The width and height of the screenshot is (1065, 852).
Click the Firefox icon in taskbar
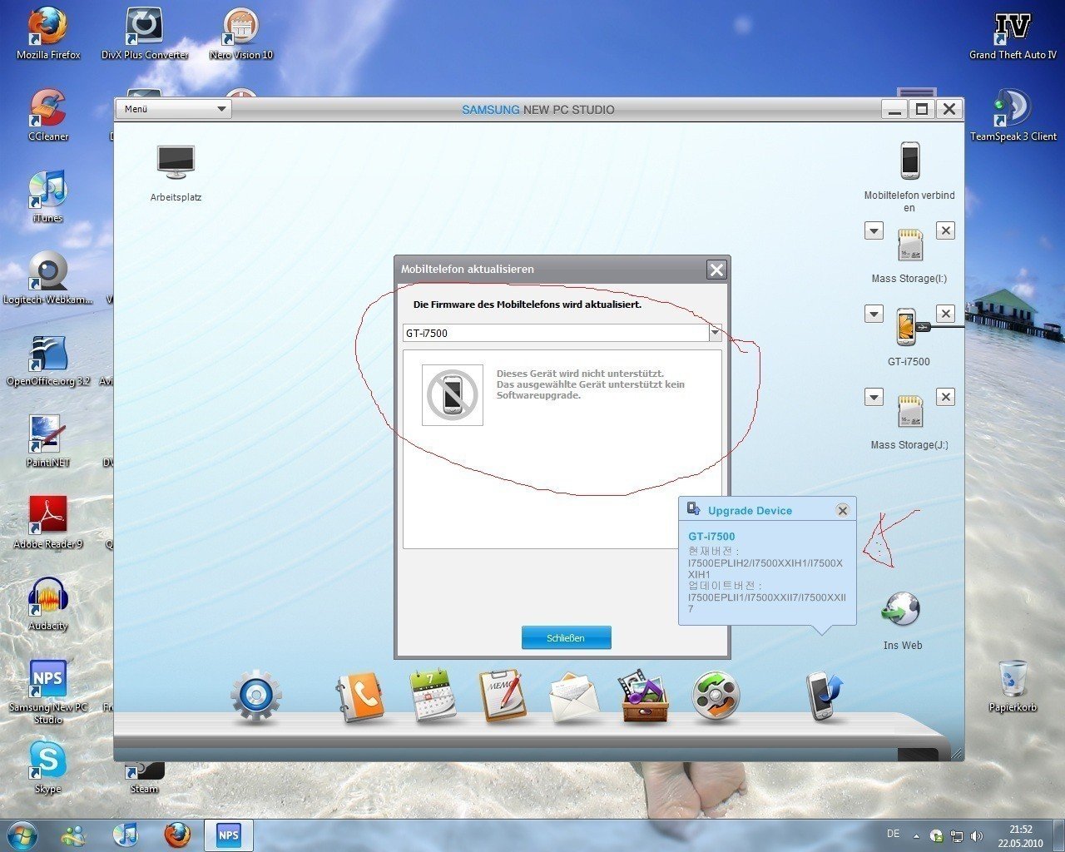(x=176, y=835)
